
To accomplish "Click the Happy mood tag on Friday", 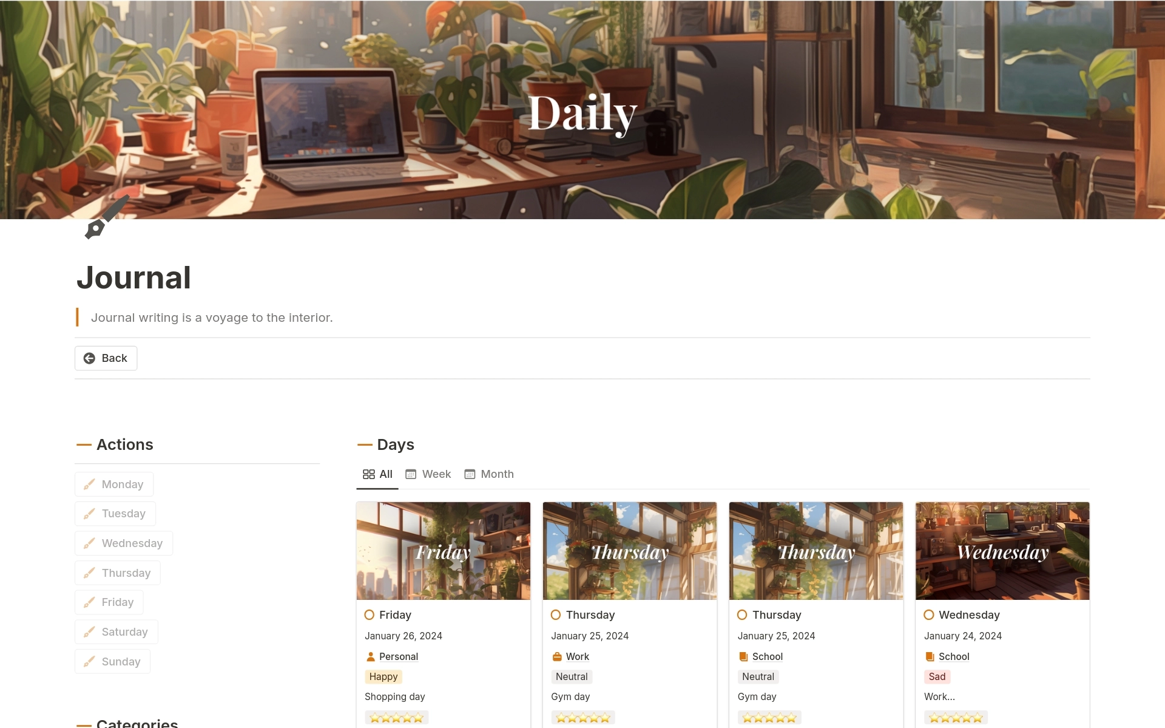I will tap(383, 676).
